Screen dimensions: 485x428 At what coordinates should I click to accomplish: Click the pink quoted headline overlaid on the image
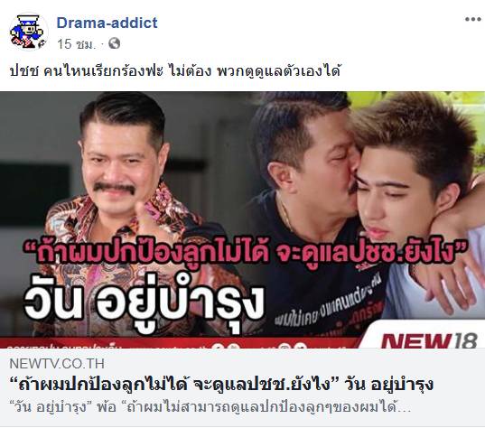pos(247,252)
